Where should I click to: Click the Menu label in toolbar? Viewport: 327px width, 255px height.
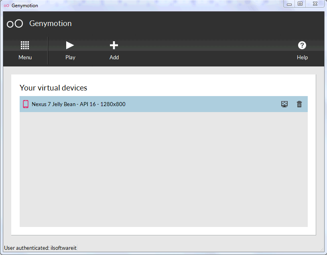point(25,57)
